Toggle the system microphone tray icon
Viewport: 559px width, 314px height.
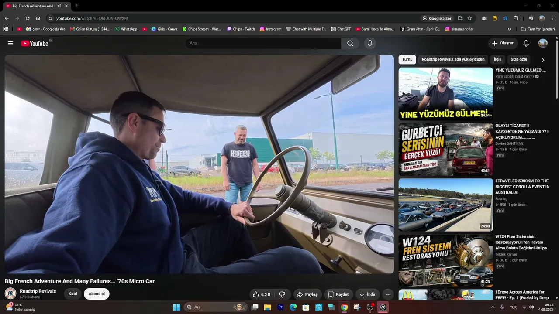[503, 307]
